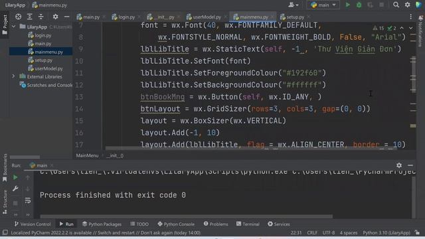
Task: Click editor horizontal scrollbar
Action: [251, 149]
